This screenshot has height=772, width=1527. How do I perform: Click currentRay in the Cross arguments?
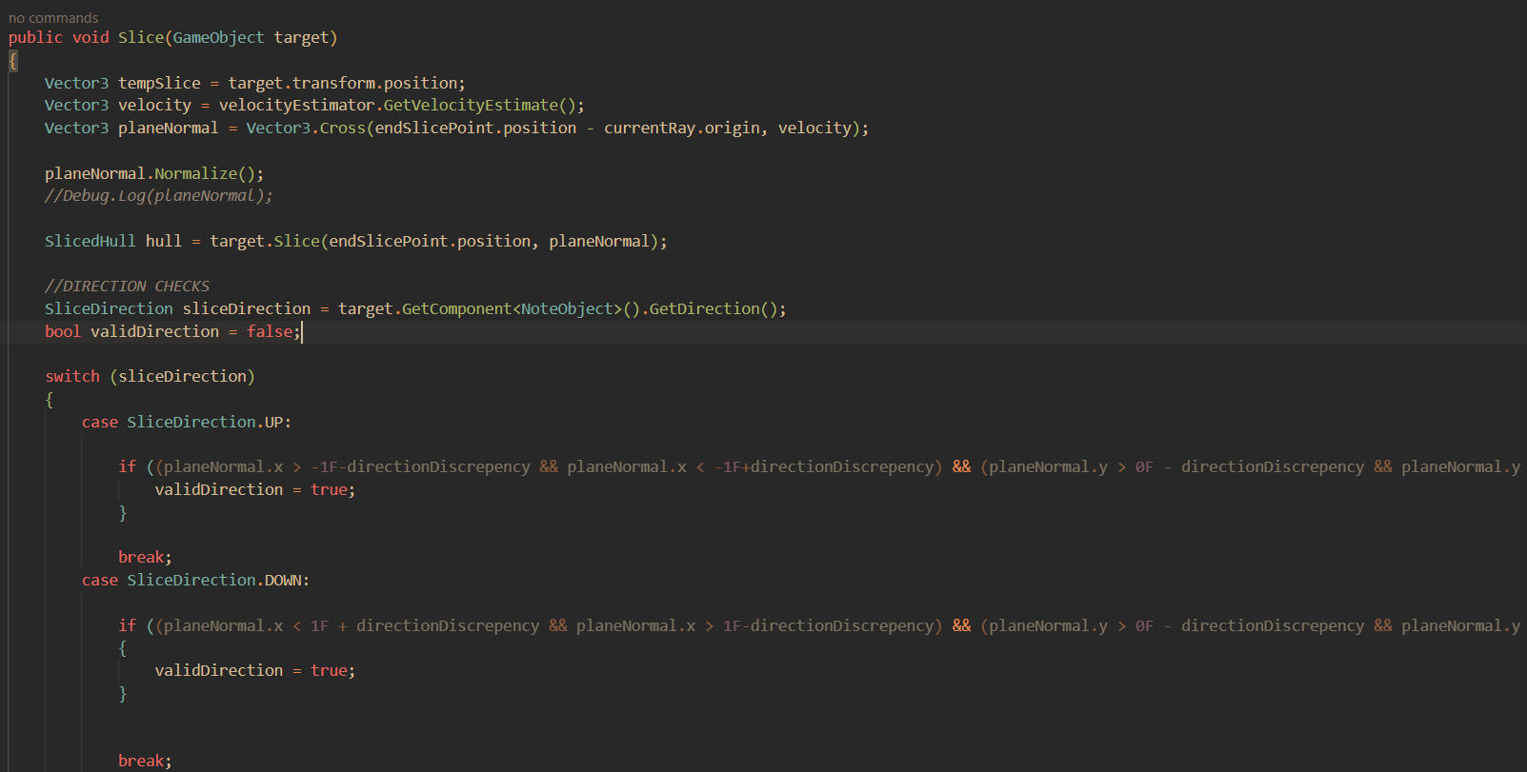point(649,129)
